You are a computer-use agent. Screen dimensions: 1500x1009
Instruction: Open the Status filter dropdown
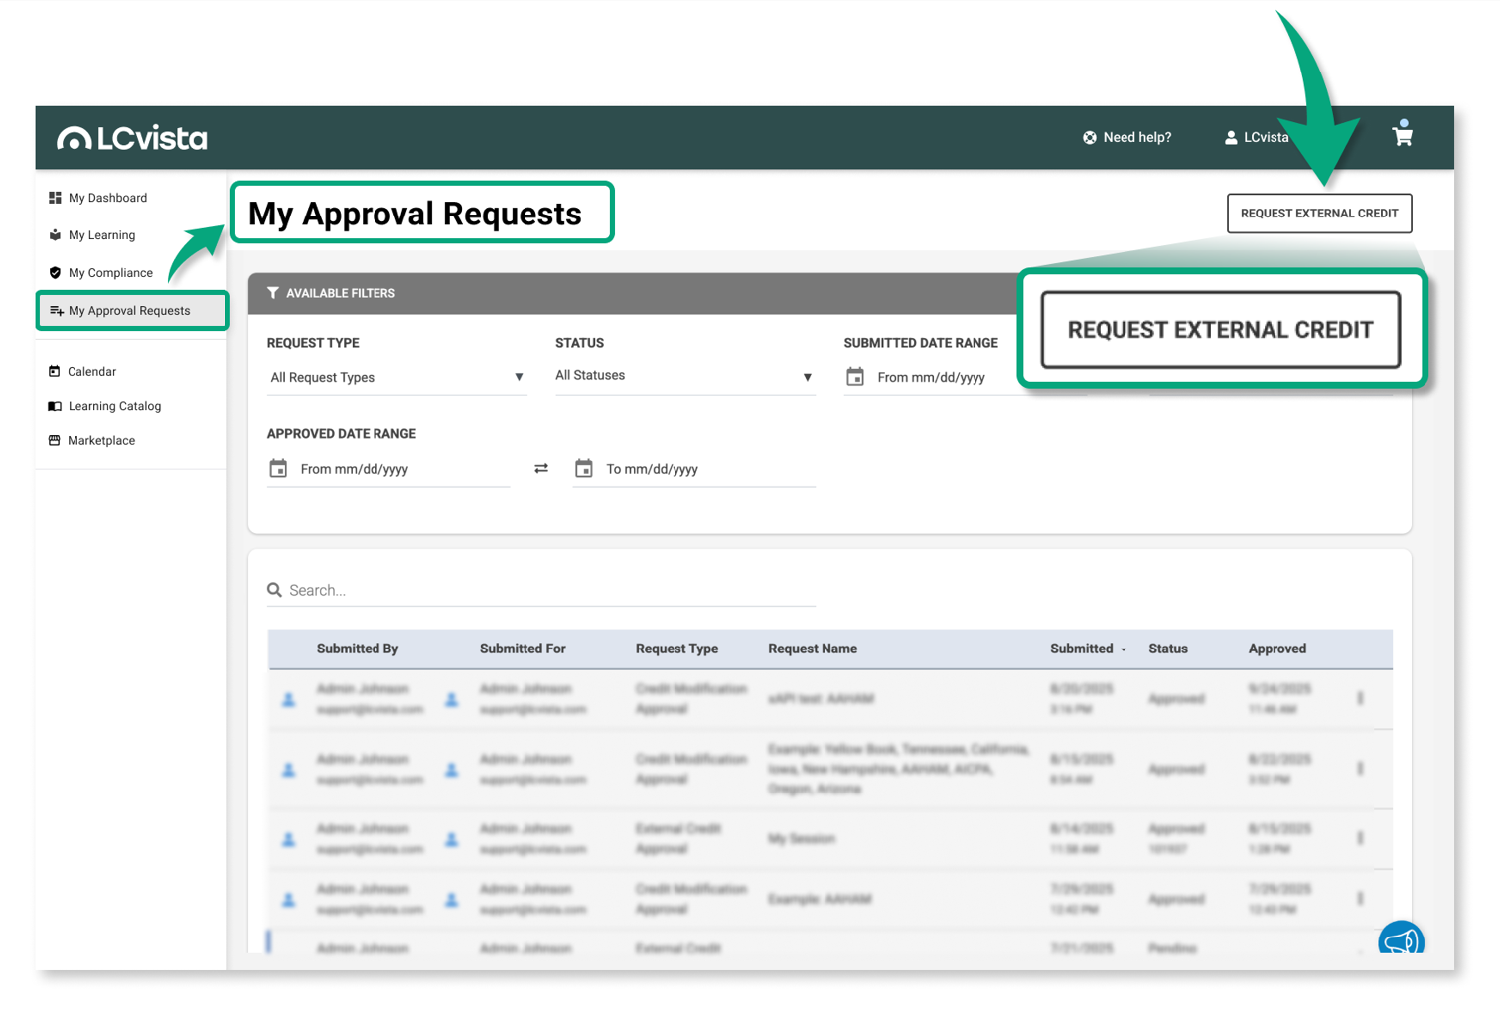point(684,376)
